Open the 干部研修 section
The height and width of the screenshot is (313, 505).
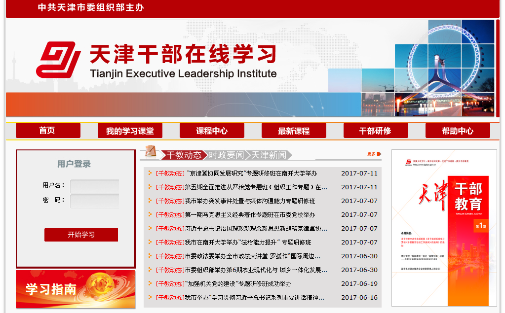[x=376, y=131]
